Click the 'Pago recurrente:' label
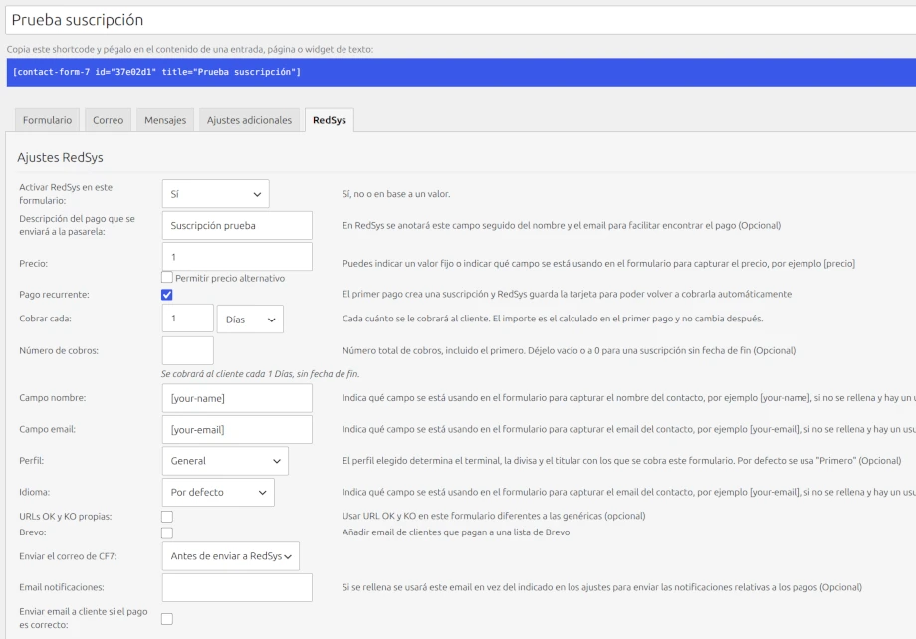Image resolution: width=916 pixels, height=639 pixels. pyautogui.click(x=55, y=295)
